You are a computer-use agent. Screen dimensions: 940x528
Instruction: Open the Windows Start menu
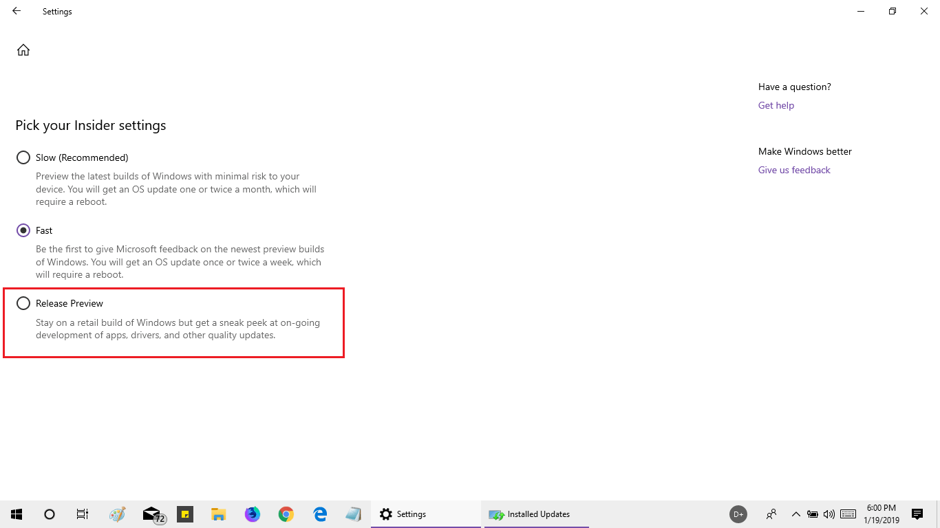[17, 514]
